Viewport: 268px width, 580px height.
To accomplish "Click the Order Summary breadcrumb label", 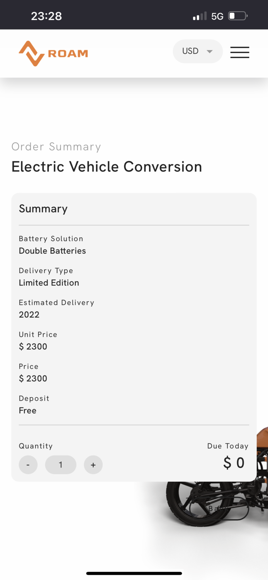I will pos(56,147).
